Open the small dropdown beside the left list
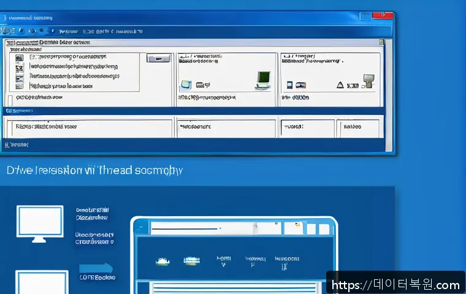 [159, 58]
